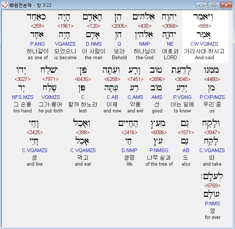
Task: Click Strong's number <7971>
Action: (x=51, y=79)
